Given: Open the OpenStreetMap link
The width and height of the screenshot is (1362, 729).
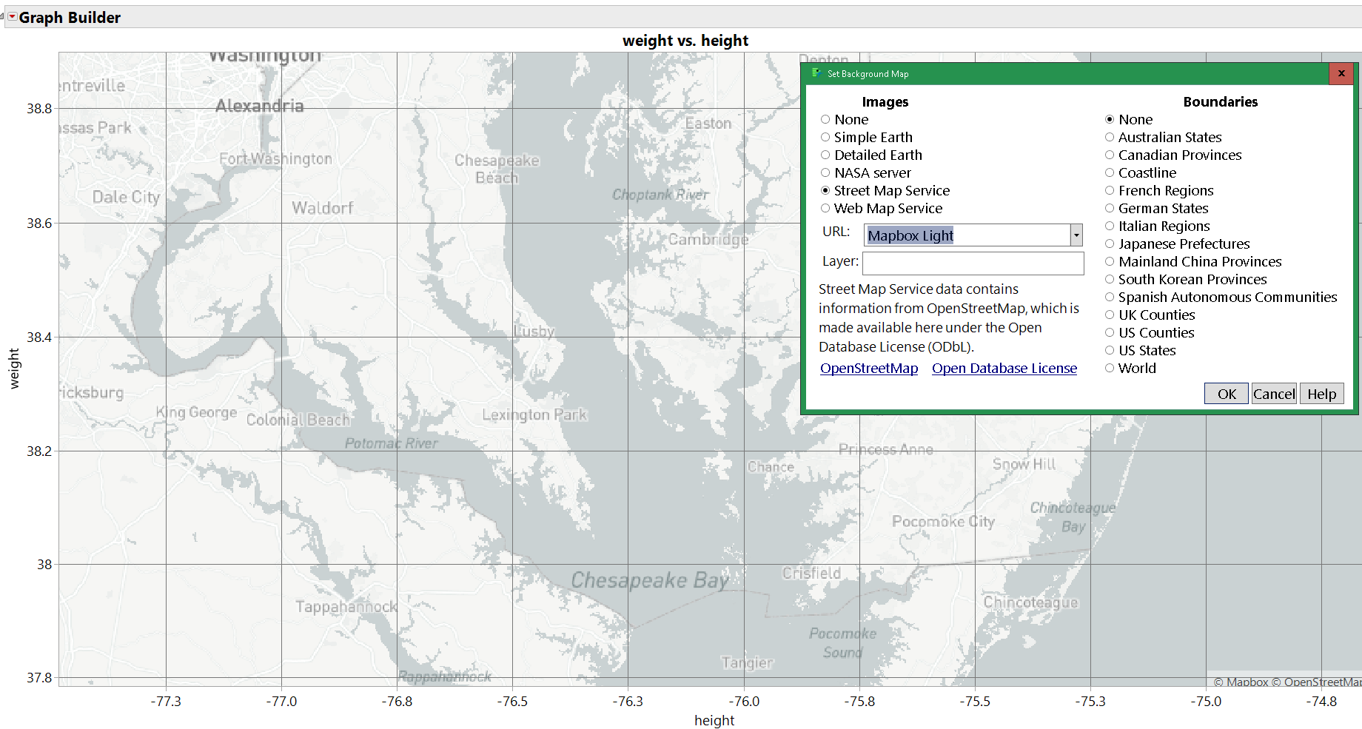Looking at the screenshot, I should tap(869, 369).
